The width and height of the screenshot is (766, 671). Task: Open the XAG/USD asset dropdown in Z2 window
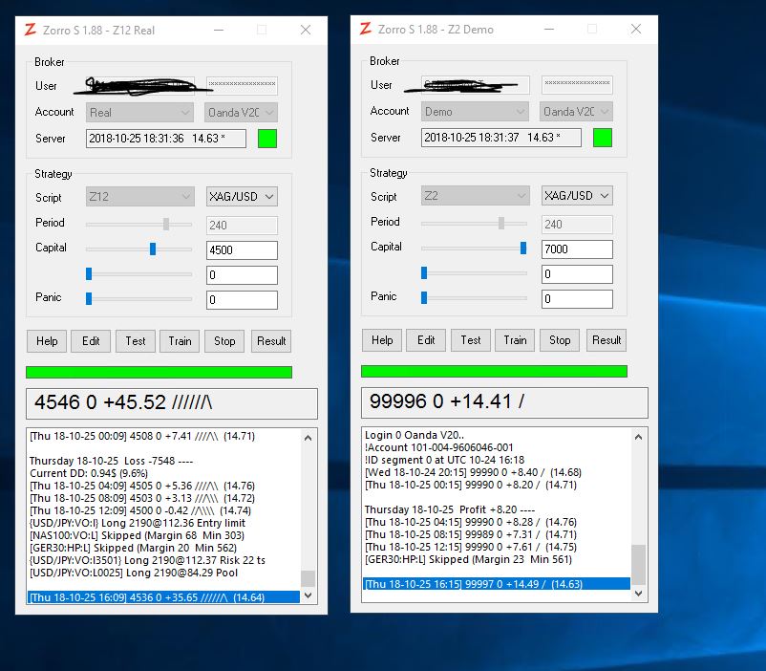coord(577,196)
